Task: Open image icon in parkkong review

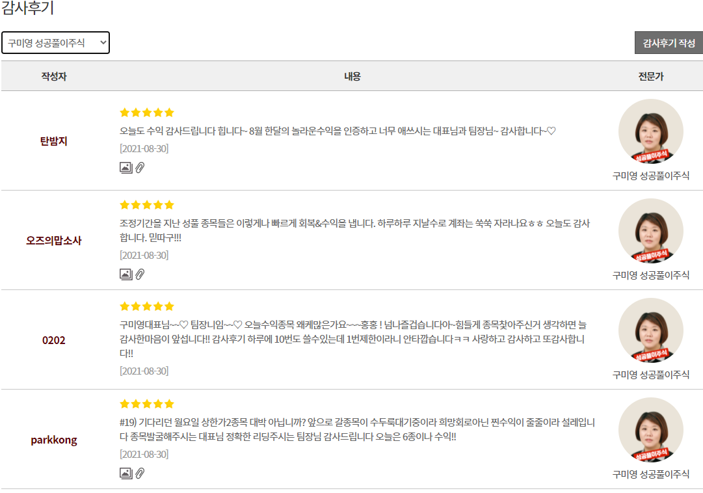Action: pyautogui.click(x=126, y=473)
